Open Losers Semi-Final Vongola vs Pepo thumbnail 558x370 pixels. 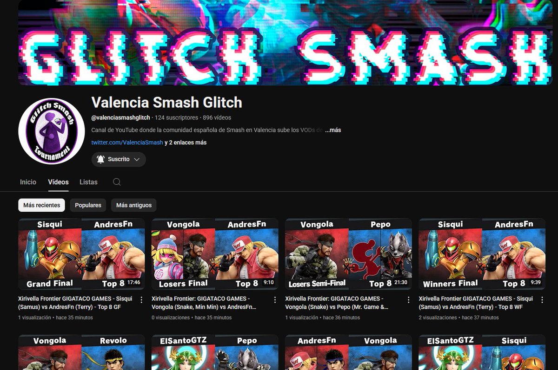pos(348,254)
